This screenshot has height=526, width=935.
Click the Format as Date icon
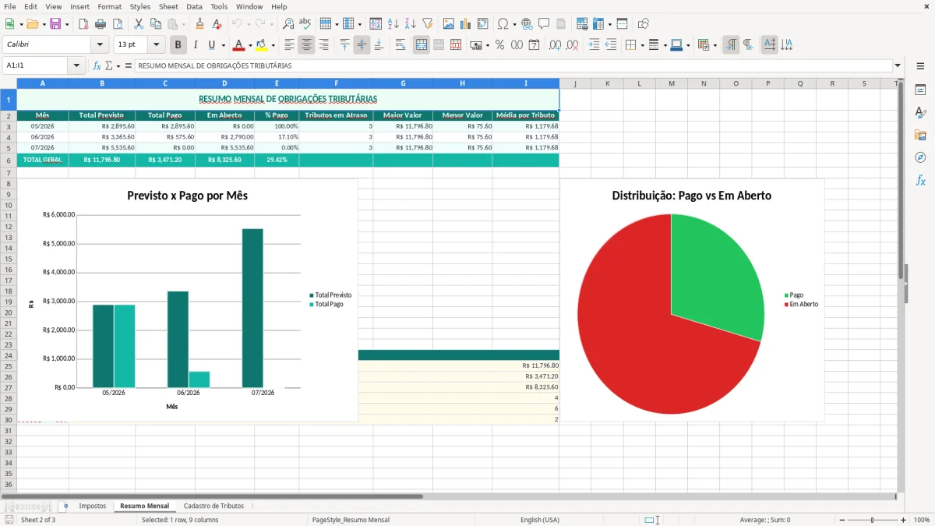click(534, 45)
